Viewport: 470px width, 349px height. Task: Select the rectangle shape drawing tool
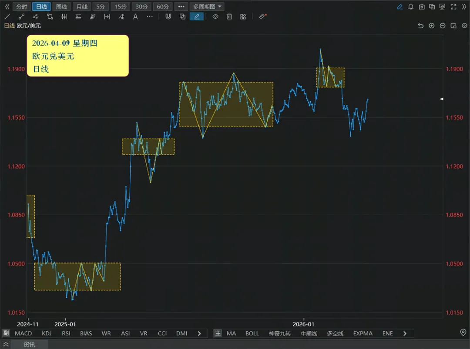point(50,17)
